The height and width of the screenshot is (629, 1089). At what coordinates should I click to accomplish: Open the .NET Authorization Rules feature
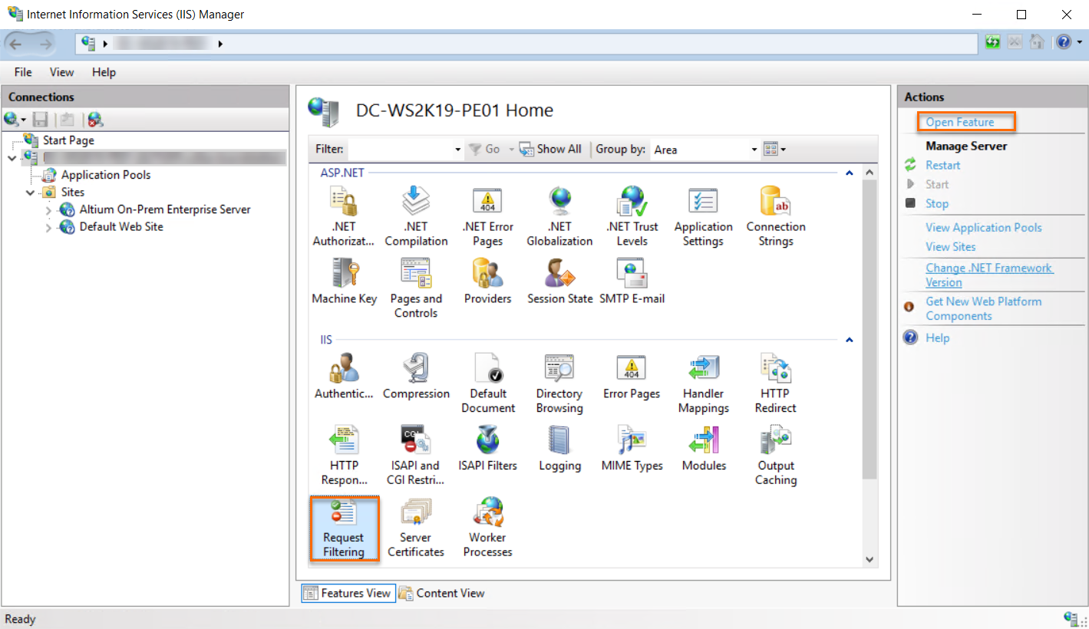(343, 217)
